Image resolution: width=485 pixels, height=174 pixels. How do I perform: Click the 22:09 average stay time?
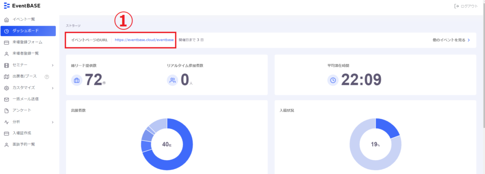361,80
